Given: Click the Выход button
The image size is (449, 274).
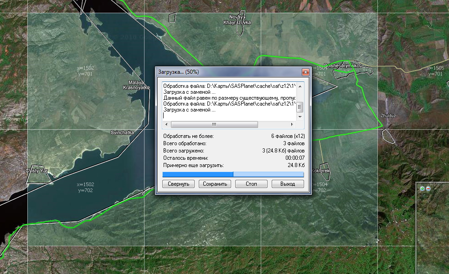Looking at the screenshot, I should click(288, 184).
